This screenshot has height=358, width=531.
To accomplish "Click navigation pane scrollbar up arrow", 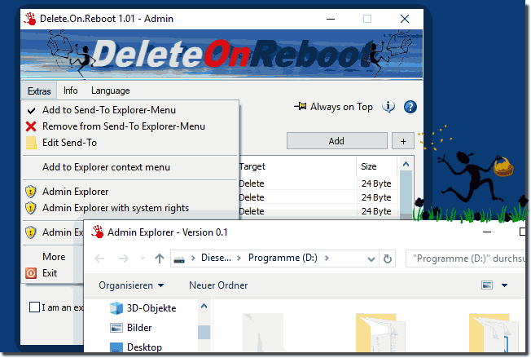I will (x=204, y=306).
